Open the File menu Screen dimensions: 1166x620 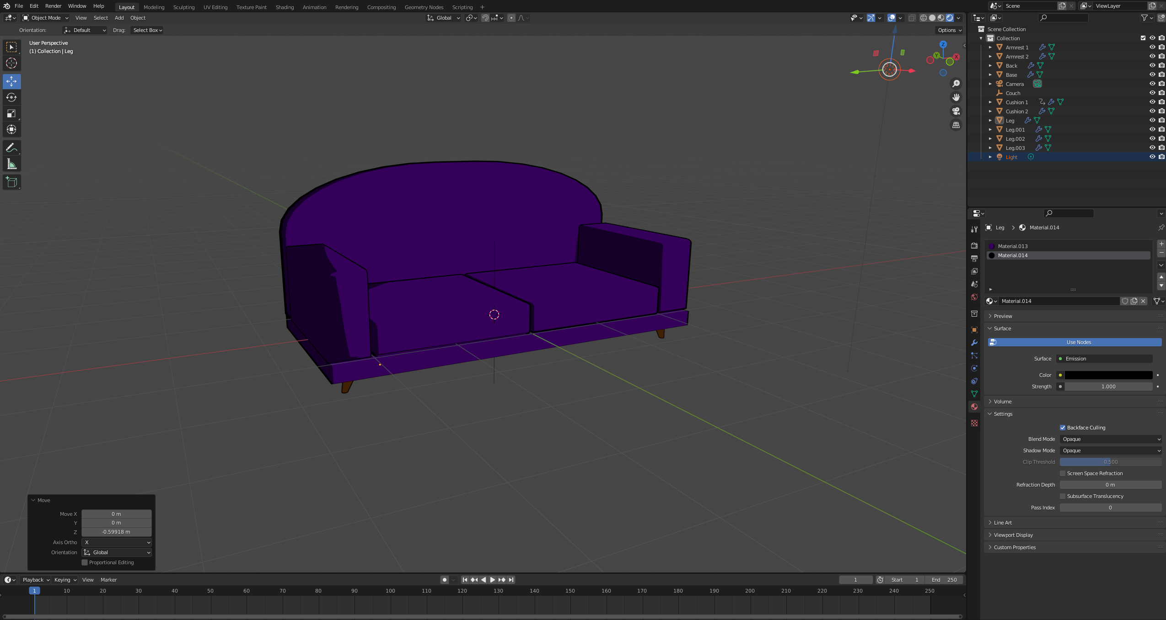pyautogui.click(x=19, y=6)
